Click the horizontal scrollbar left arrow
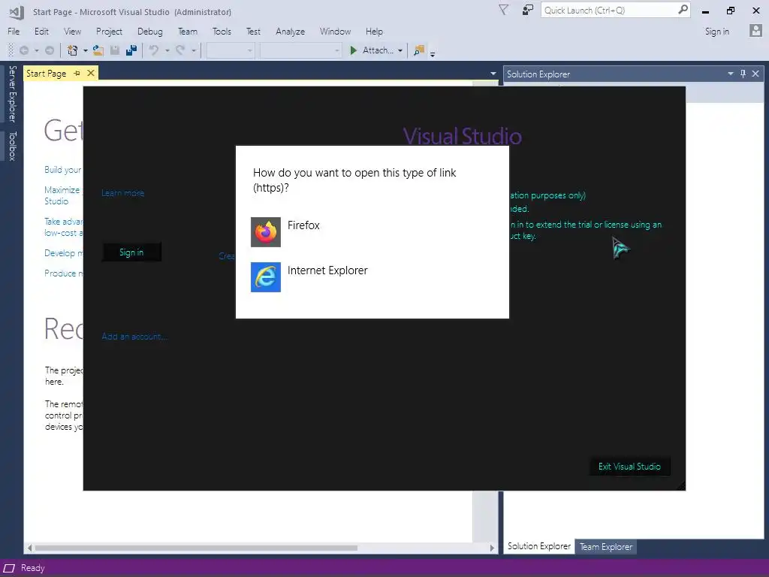The image size is (769, 577). [x=29, y=548]
